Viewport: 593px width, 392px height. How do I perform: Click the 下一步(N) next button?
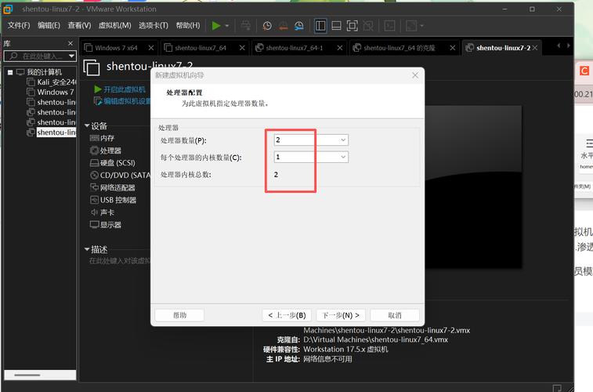[341, 315]
